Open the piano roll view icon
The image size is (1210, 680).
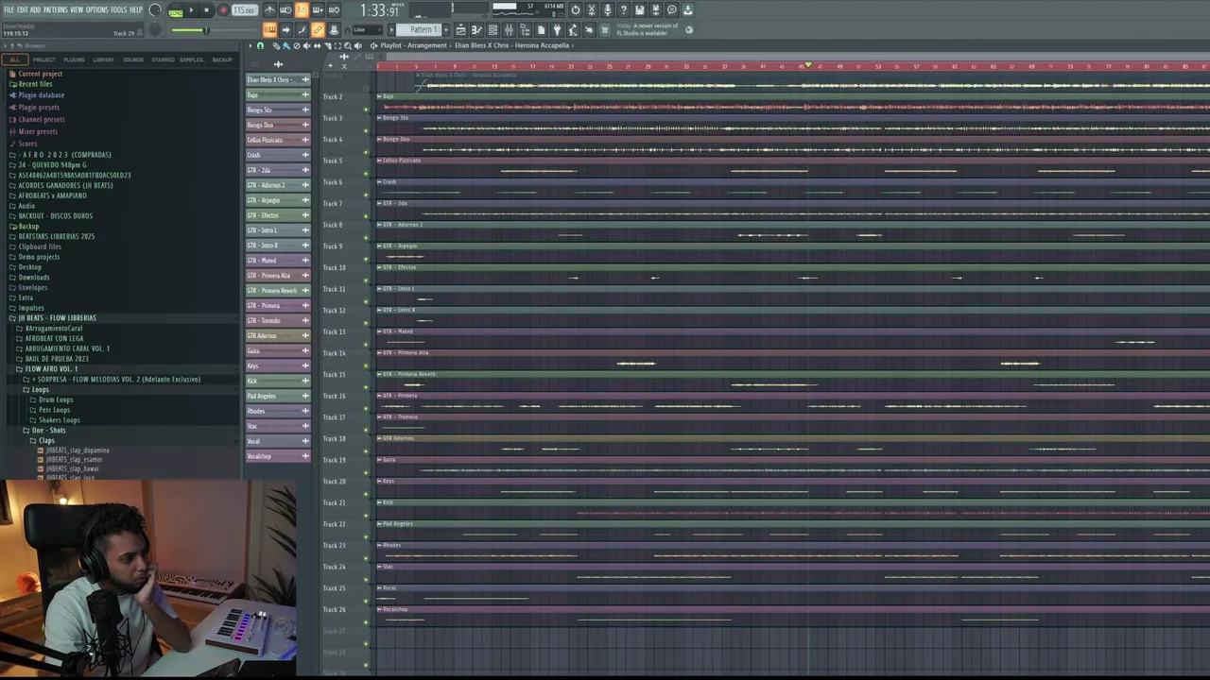click(477, 29)
